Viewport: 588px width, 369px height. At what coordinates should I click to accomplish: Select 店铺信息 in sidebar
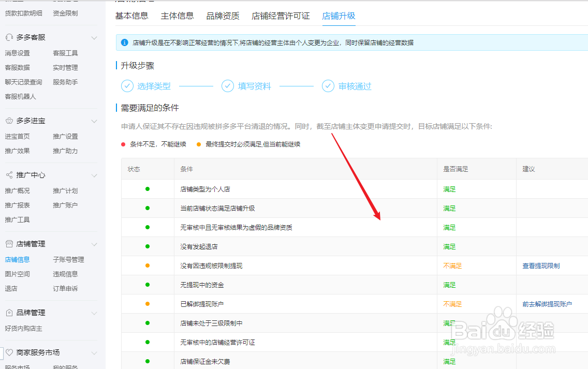pyautogui.click(x=17, y=259)
